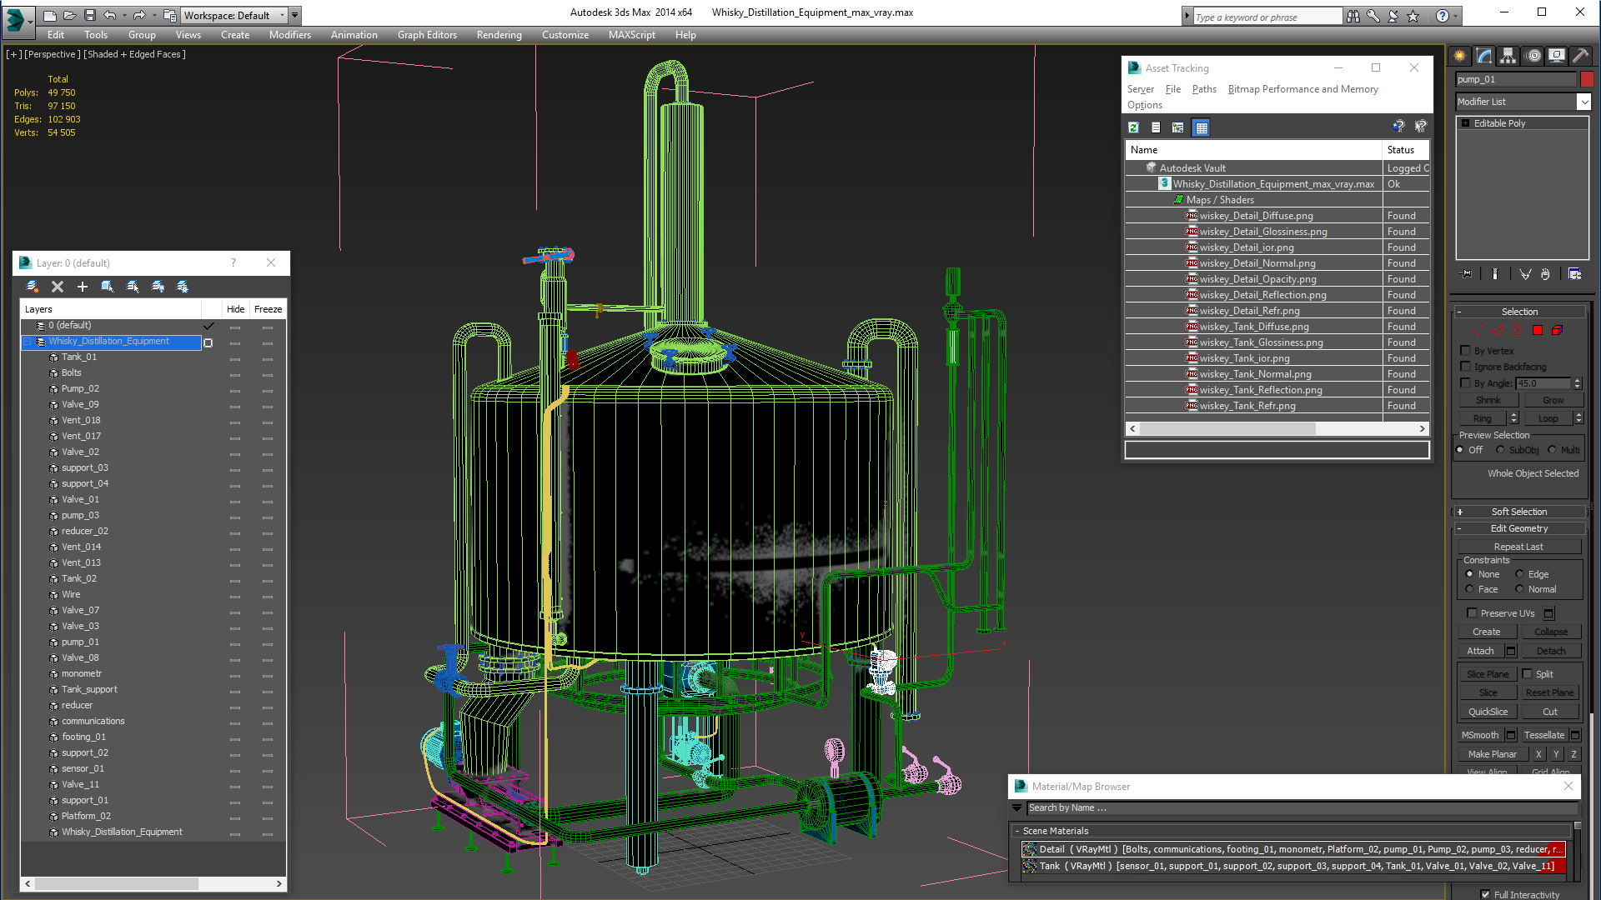This screenshot has width=1601, height=900.
Task: Open the Utilities hammer panel tab
Action: 1581,56
